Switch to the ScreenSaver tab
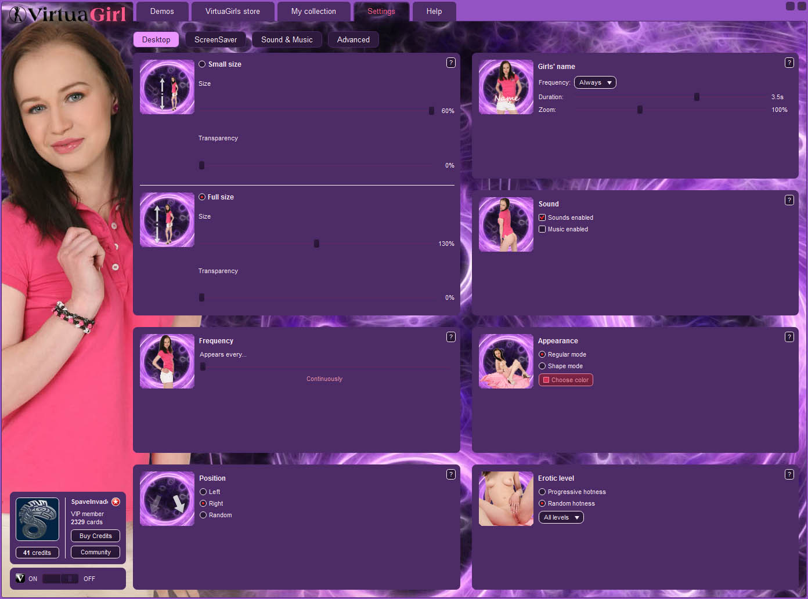808x599 pixels. tap(215, 39)
